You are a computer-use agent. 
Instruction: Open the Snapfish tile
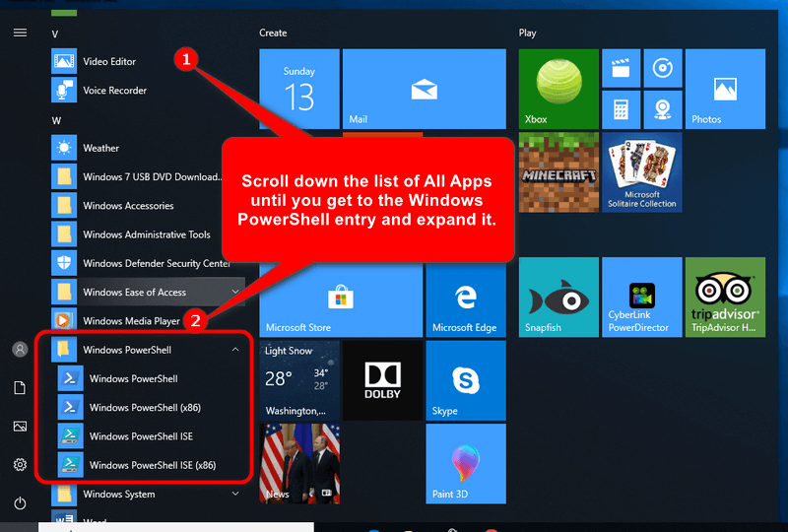click(558, 298)
